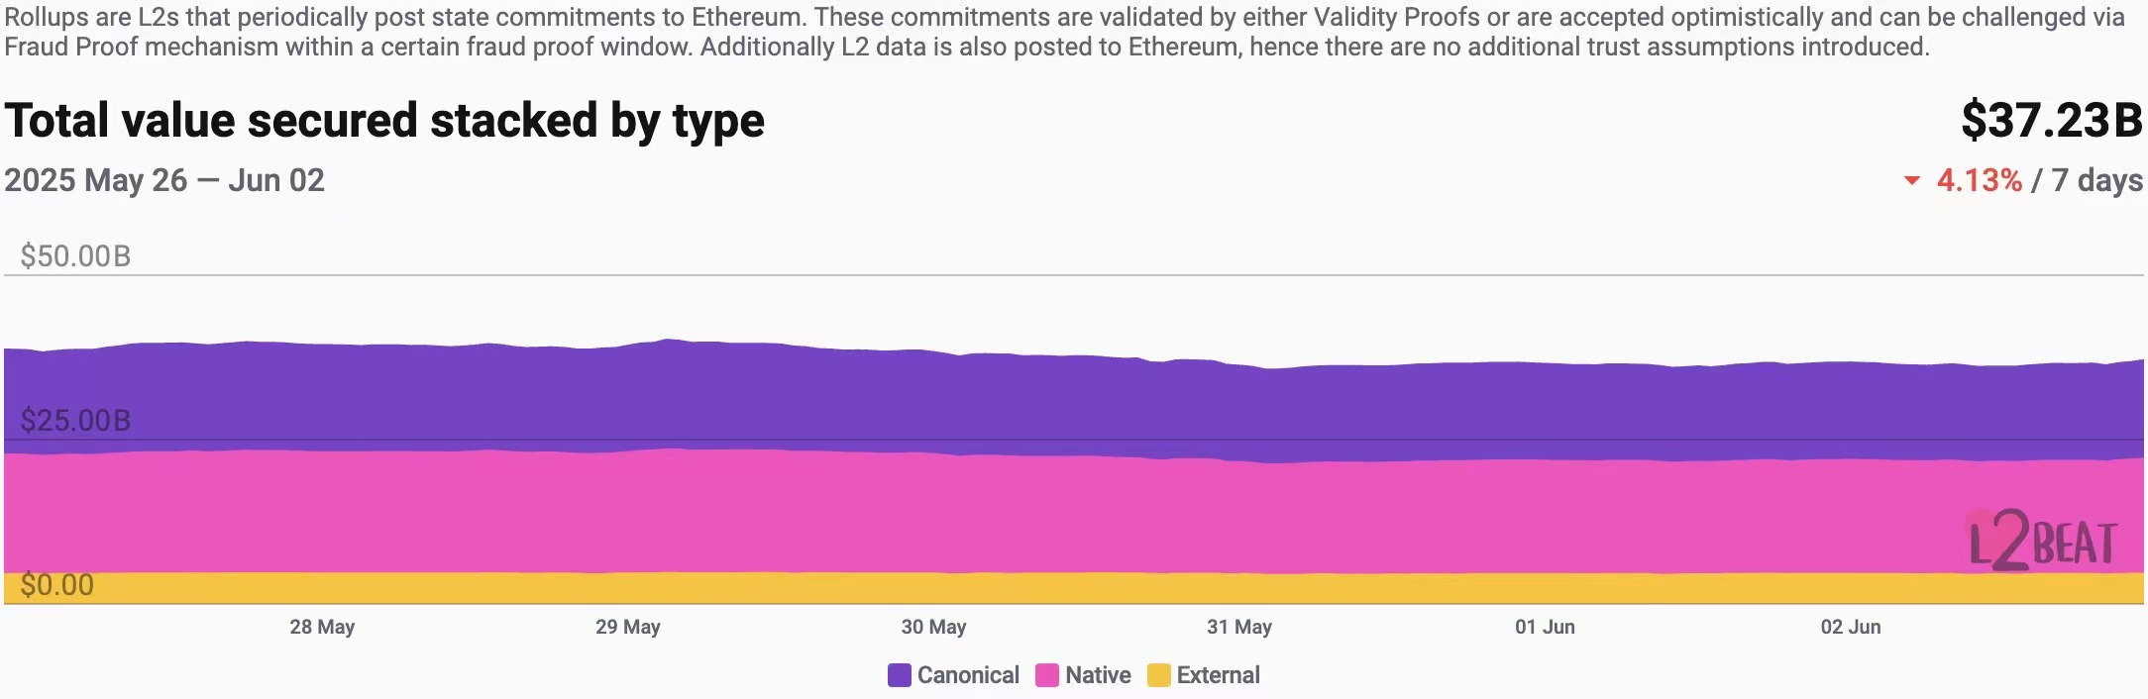Click the Native legend label
This screenshot has width=2148, height=699.
(x=1098, y=675)
